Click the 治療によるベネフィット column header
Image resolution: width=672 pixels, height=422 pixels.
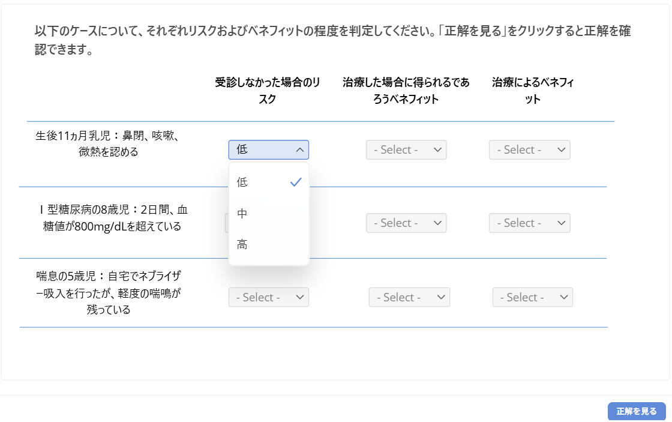point(533,91)
